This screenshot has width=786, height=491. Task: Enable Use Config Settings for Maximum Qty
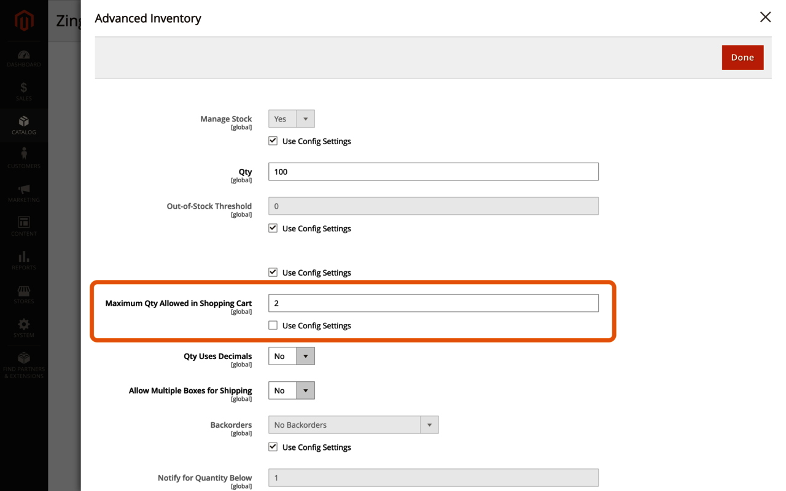click(273, 325)
